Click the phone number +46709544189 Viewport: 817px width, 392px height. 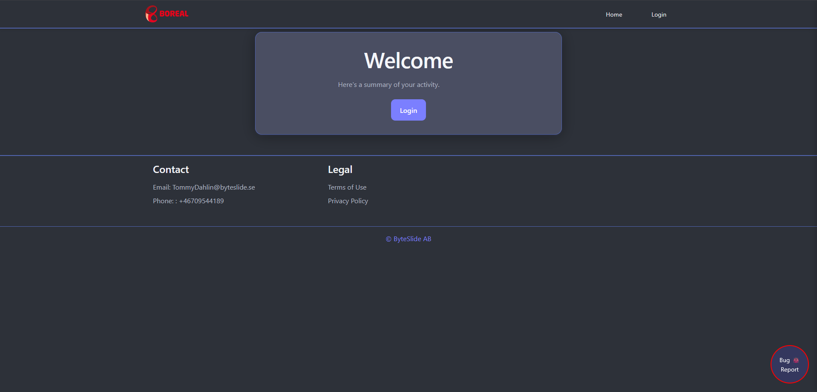click(x=201, y=201)
